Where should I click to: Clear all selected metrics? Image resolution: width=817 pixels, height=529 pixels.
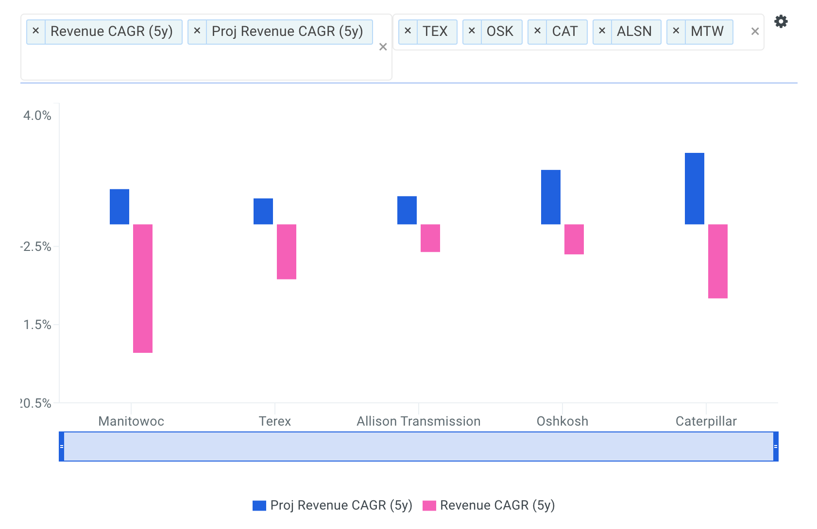click(383, 47)
